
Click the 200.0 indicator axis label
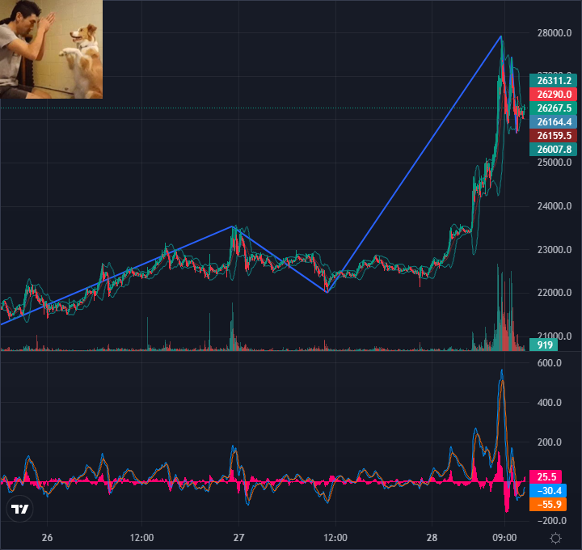(x=550, y=442)
